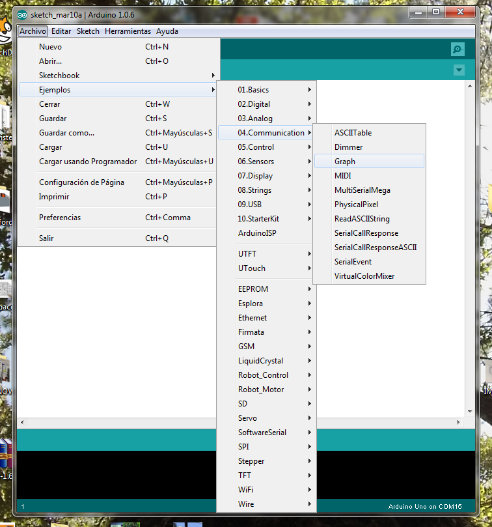Screen dimensions: 492x527
Task: Expand the Wire examples
Action: [x=266, y=504]
